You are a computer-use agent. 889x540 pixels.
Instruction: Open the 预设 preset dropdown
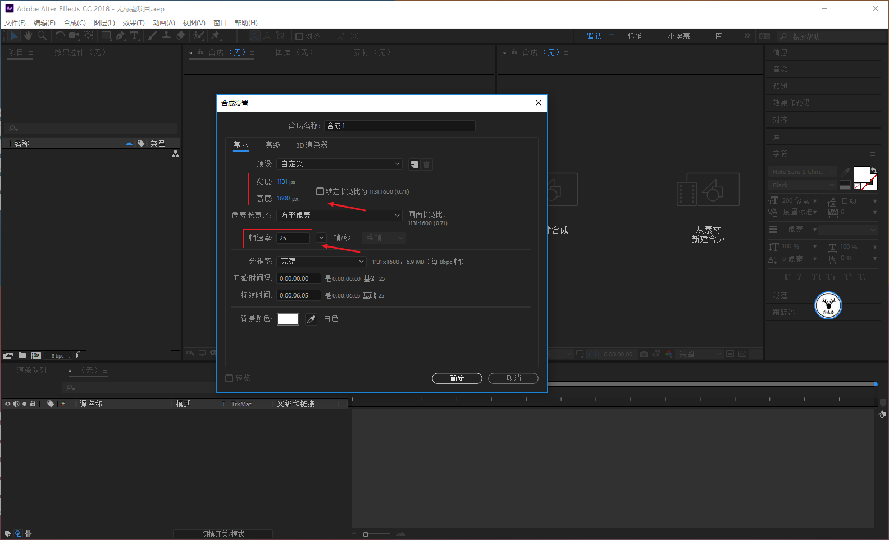click(x=340, y=164)
